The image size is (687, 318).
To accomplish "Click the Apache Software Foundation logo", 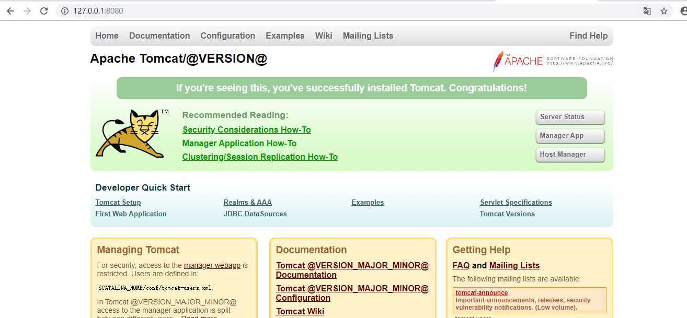I will 553,61.
